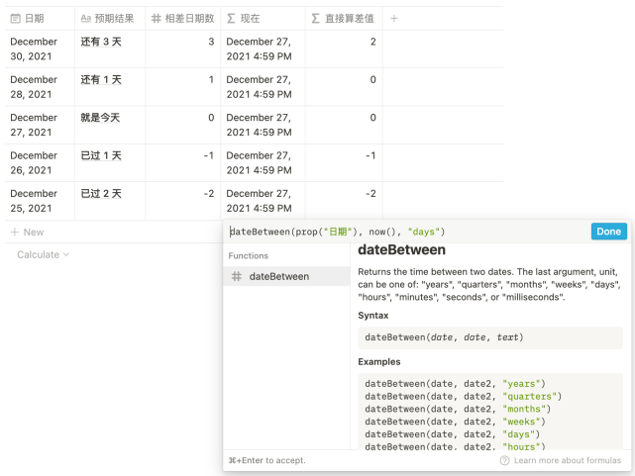This screenshot has width=635, height=476.
Task: Click the 就是今天 cell
Action: [x=100, y=118]
